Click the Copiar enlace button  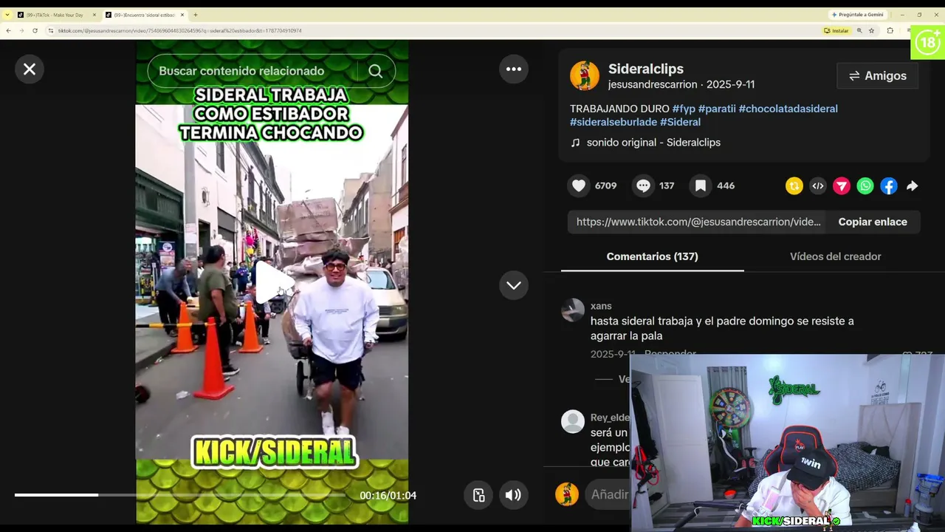(873, 222)
